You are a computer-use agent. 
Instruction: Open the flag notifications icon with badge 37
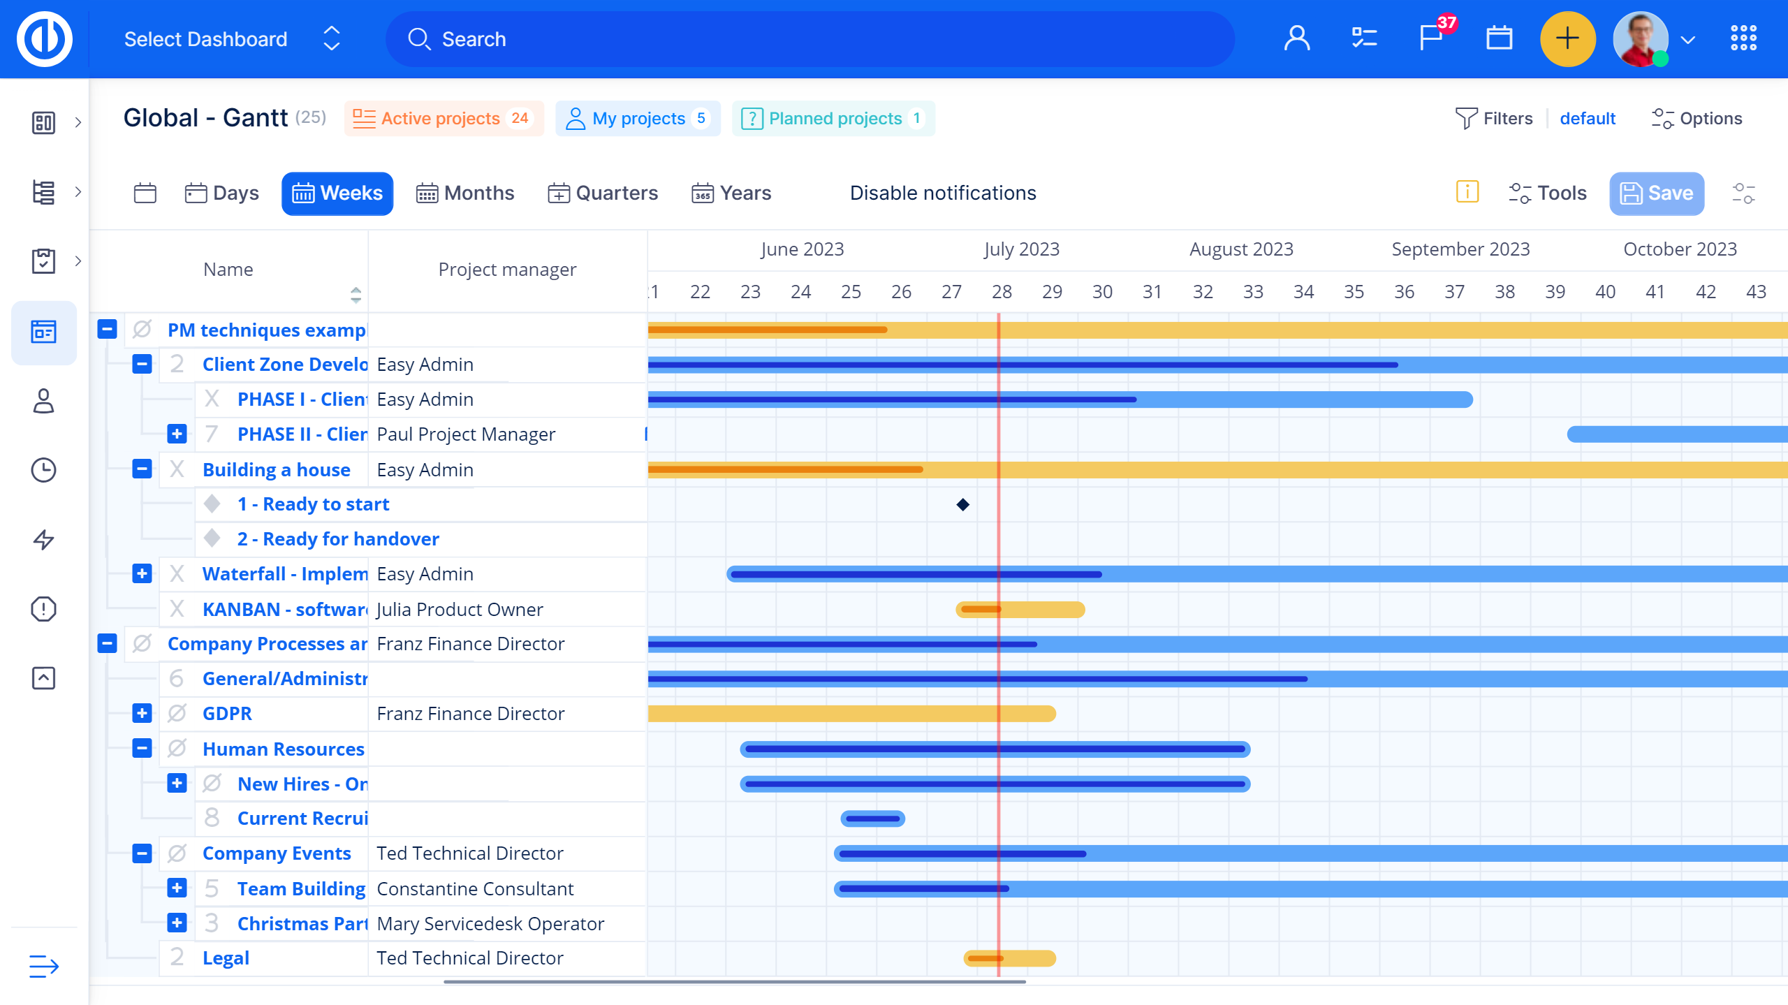(1432, 38)
